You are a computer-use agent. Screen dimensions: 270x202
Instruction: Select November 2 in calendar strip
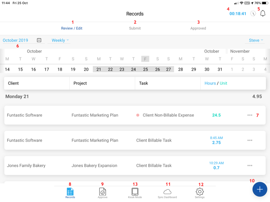pyautogui.click(x=243, y=69)
